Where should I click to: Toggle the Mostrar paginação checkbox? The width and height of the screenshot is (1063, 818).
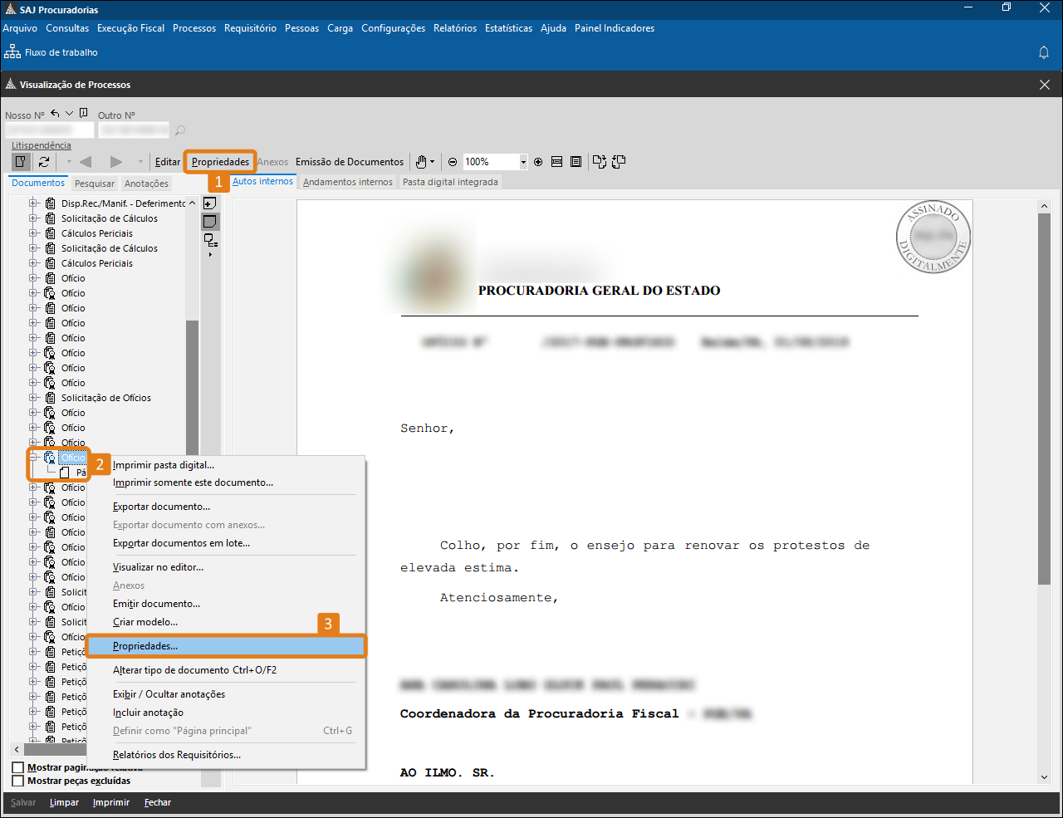click(x=18, y=767)
